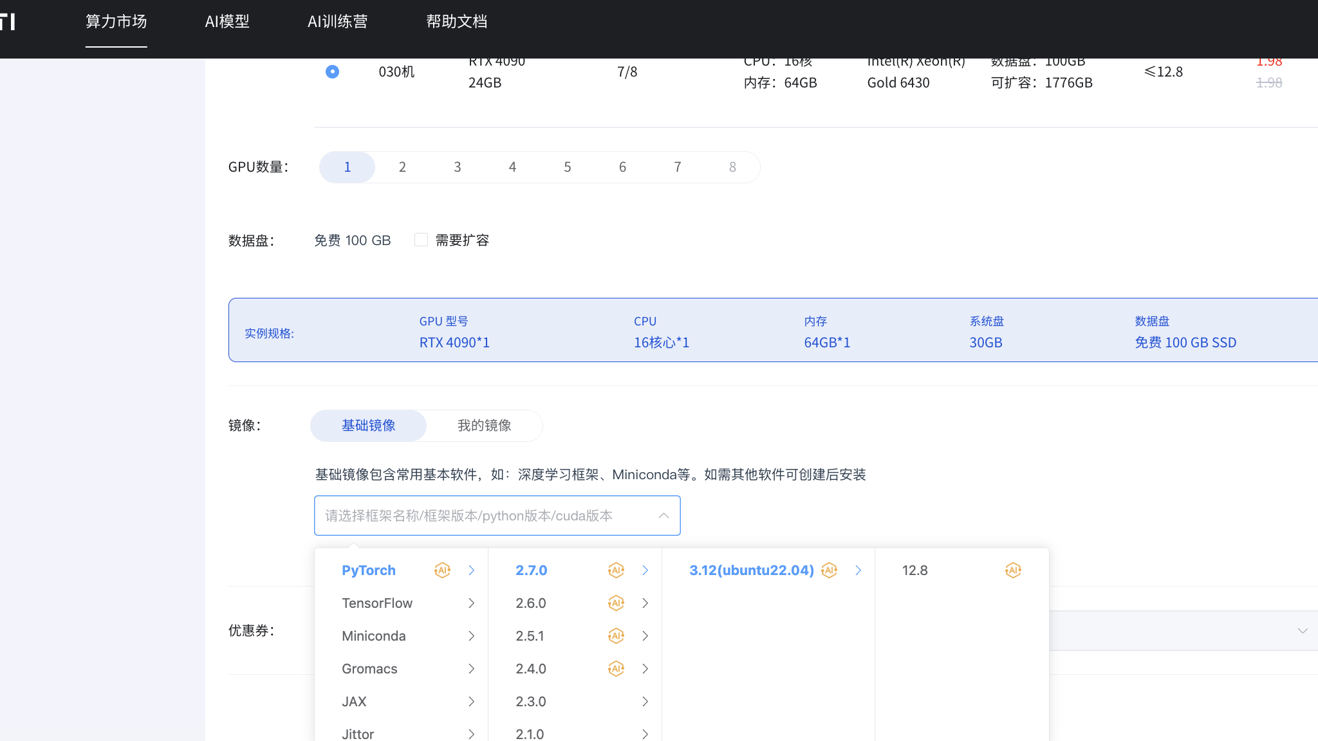The width and height of the screenshot is (1318, 741).
Task: Open the AI训练营 navigation tab
Action: 338,22
